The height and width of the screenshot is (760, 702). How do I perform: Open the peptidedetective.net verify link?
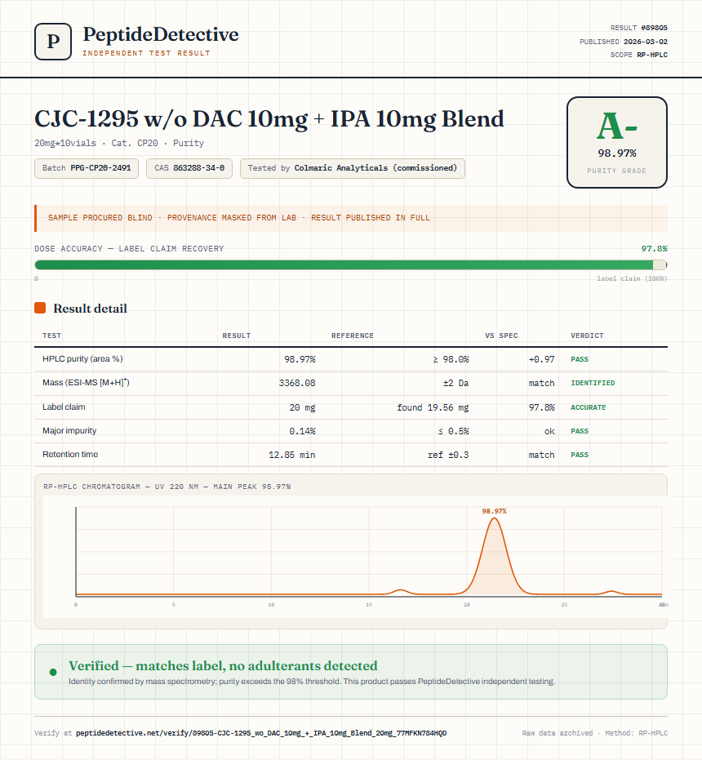(261, 733)
